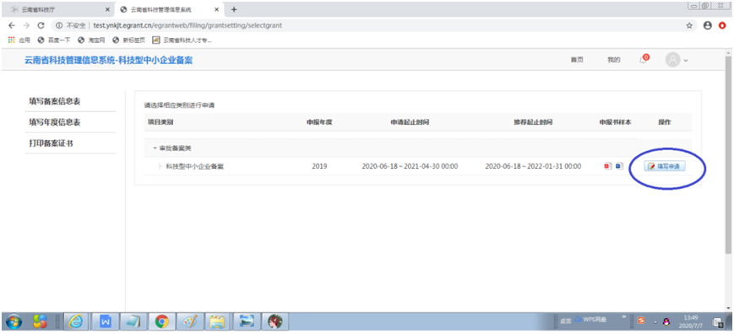Screen dimensions: 734x334
Task: Open a new browser tab
Action: pyautogui.click(x=234, y=9)
